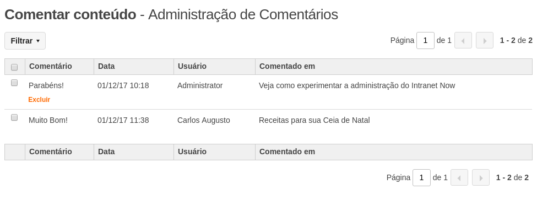537x200 pixels.
Task: Click the Excluir link under Parabéns!
Action: pos(39,100)
